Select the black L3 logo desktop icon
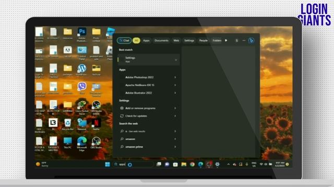The width and height of the screenshot is (334, 187). 53,124
